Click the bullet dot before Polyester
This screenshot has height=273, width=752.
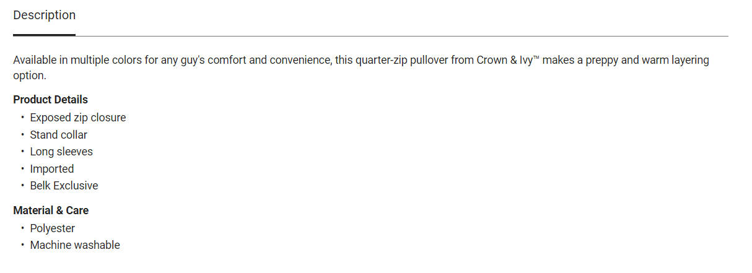tap(23, 228)
